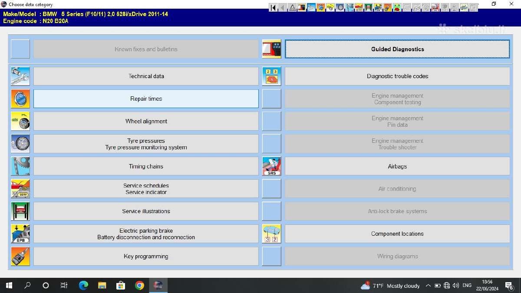Viewport: 521px width, 293px height.
Task: Click the small car lift icon in top toolbar
Action: pos(368,7)
